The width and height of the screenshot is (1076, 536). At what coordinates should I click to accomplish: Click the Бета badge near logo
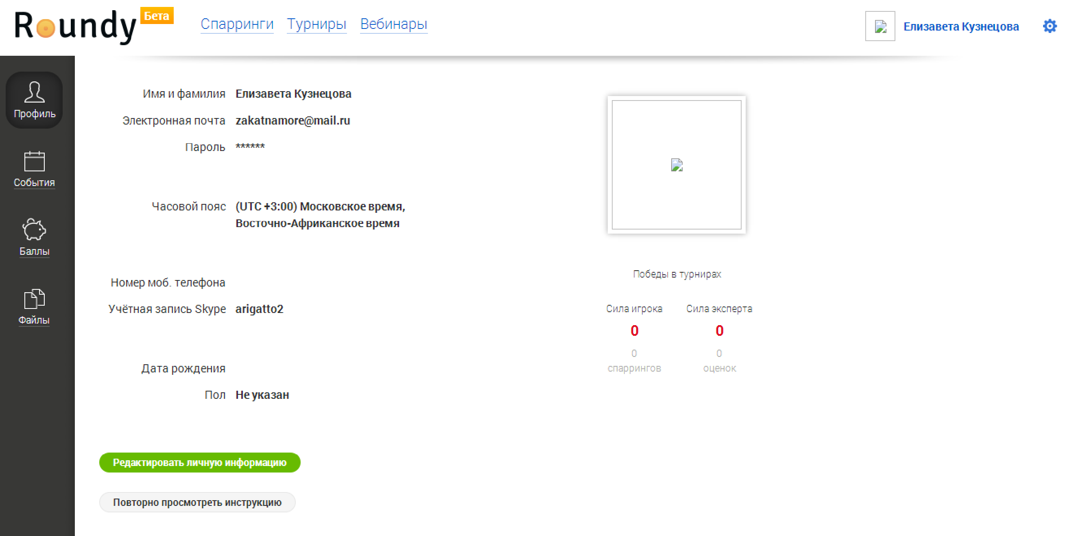[157, 16]
